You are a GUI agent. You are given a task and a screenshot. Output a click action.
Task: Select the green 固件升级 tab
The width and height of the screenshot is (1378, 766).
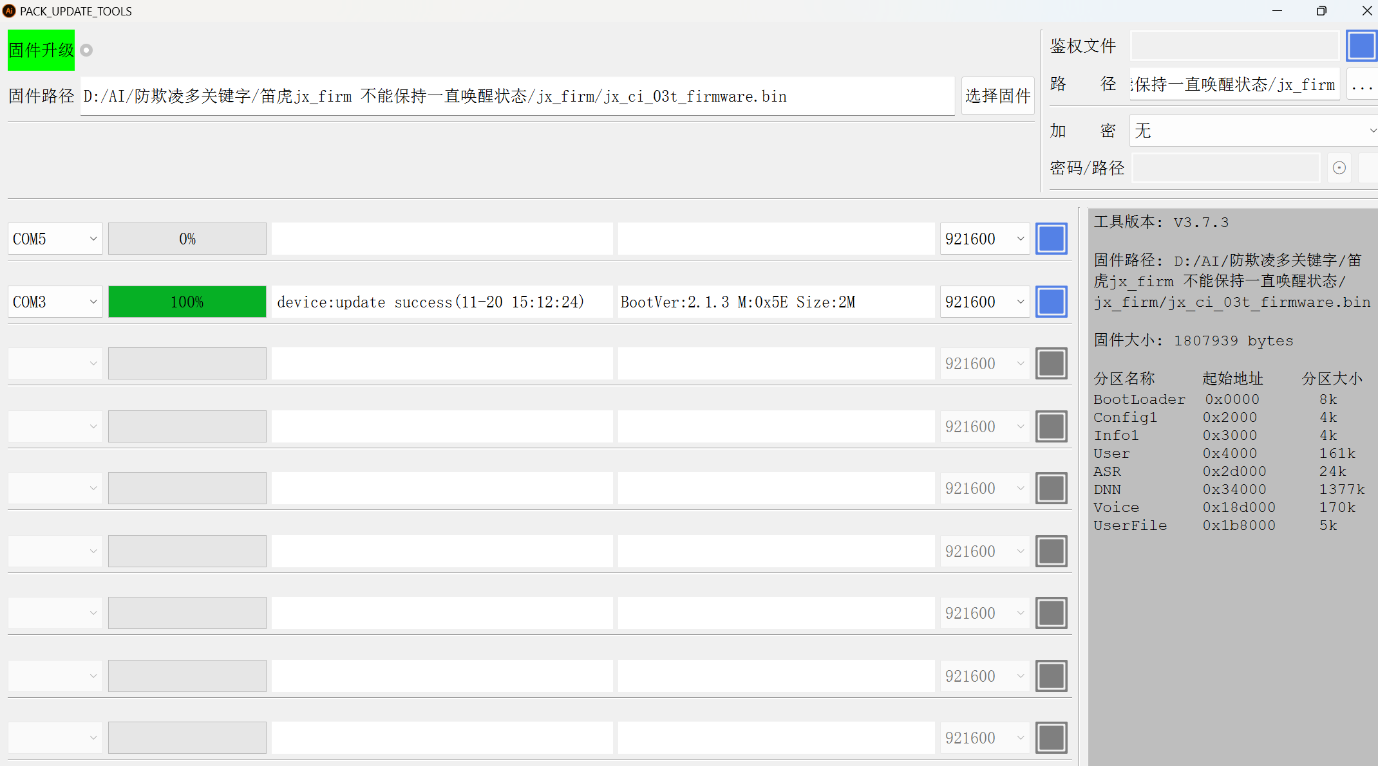(41, 50)
